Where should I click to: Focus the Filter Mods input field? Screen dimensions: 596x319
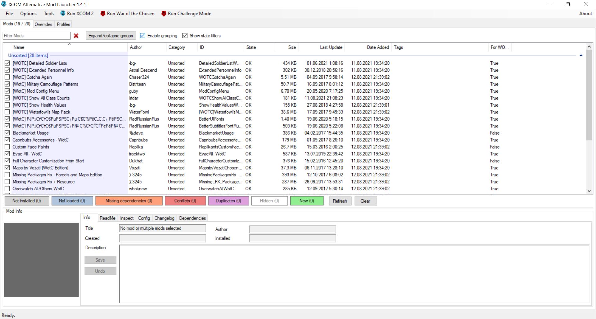coord(37,36)
